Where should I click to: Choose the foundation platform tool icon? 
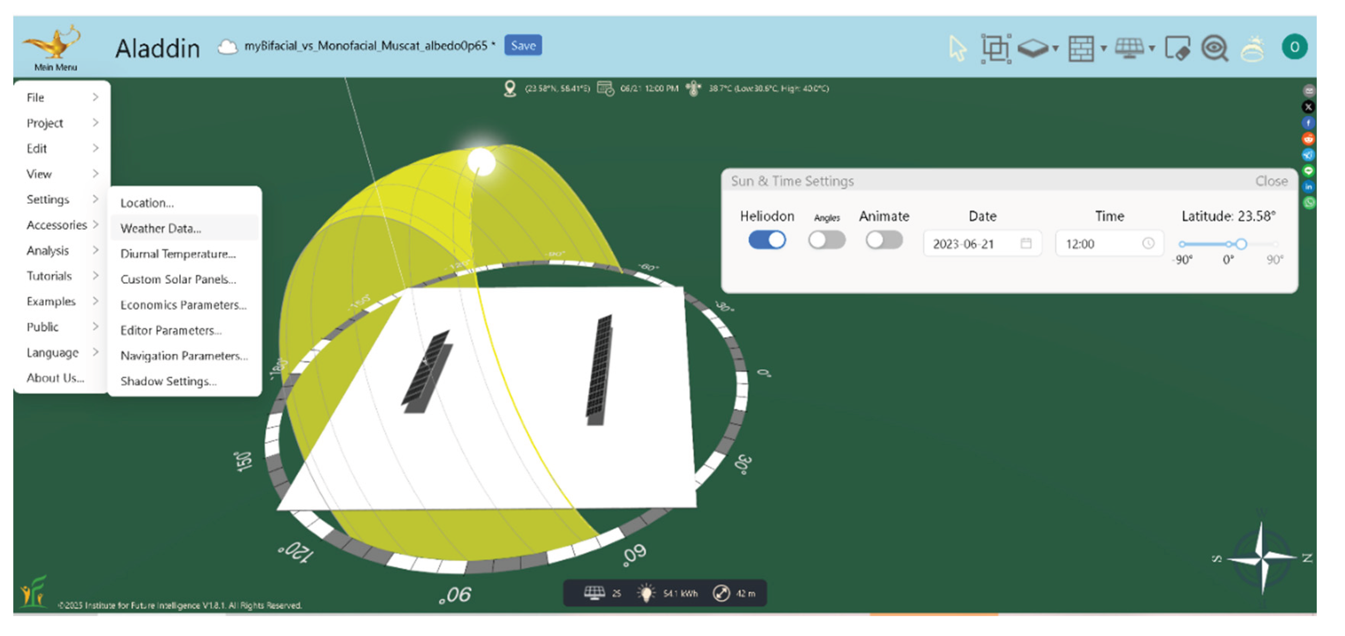[x=1032, y=49]
